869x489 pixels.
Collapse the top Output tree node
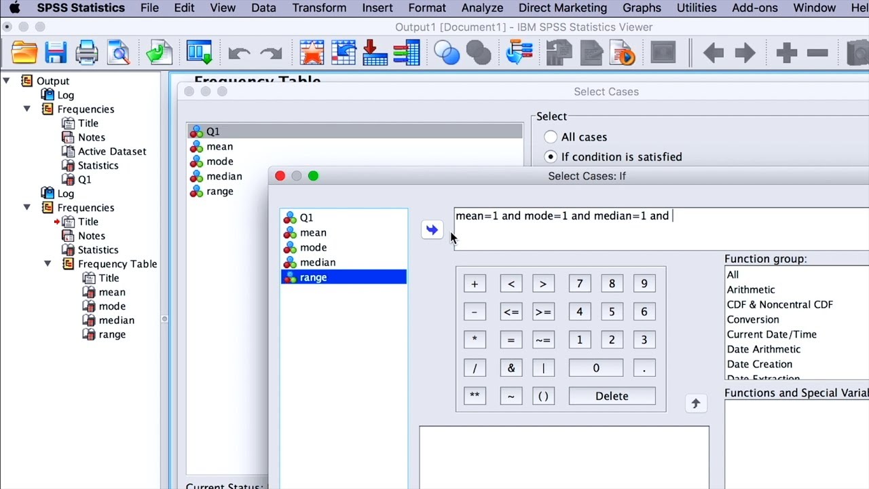click(x=6, y=81)
